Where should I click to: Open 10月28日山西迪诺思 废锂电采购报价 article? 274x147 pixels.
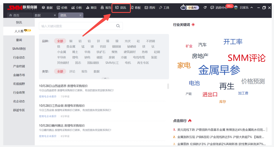tap(63, 86)
